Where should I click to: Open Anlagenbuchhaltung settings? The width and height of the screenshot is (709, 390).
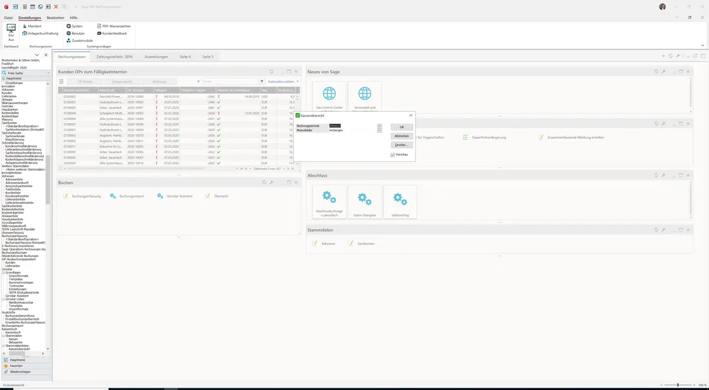[x=41, y=33]
